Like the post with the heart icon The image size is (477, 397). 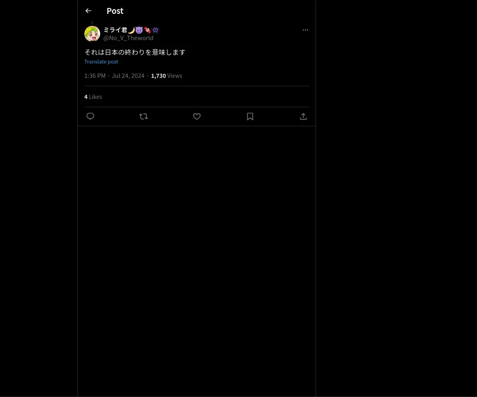pyautogui.click(x=197, y=116)
